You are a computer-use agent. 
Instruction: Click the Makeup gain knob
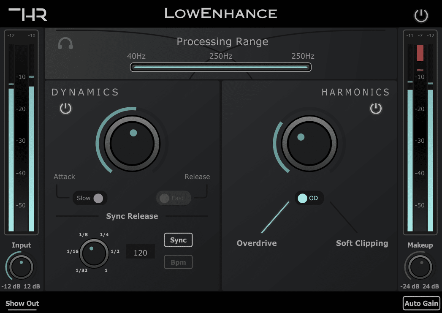coord(420,267)
